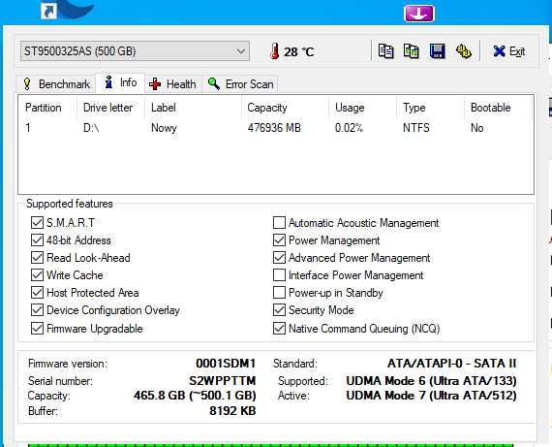552x447 pixels.
Task: Click the green progress bar at bottom
Action: 270,445
